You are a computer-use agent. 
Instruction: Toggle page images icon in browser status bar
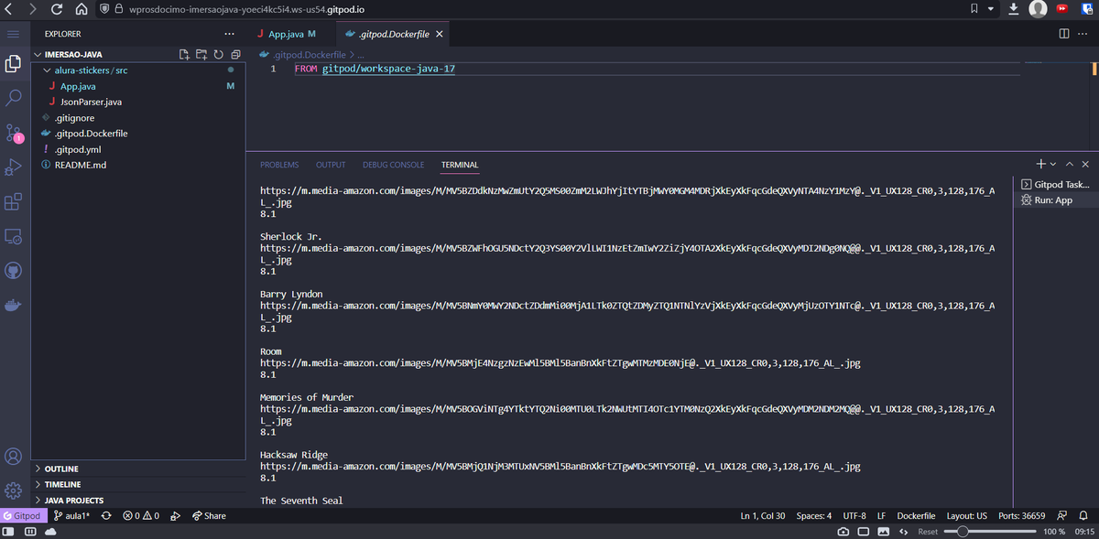point(883,532)
